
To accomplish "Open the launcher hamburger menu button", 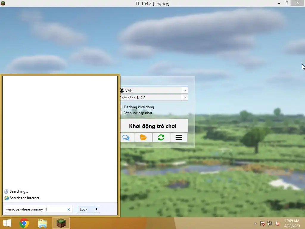I will coord(179,137).
